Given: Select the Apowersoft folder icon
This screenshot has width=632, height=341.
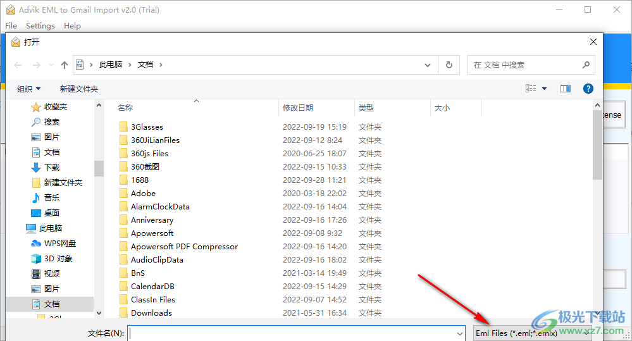Looking at the screenshot, I should [x=123, y=233].
